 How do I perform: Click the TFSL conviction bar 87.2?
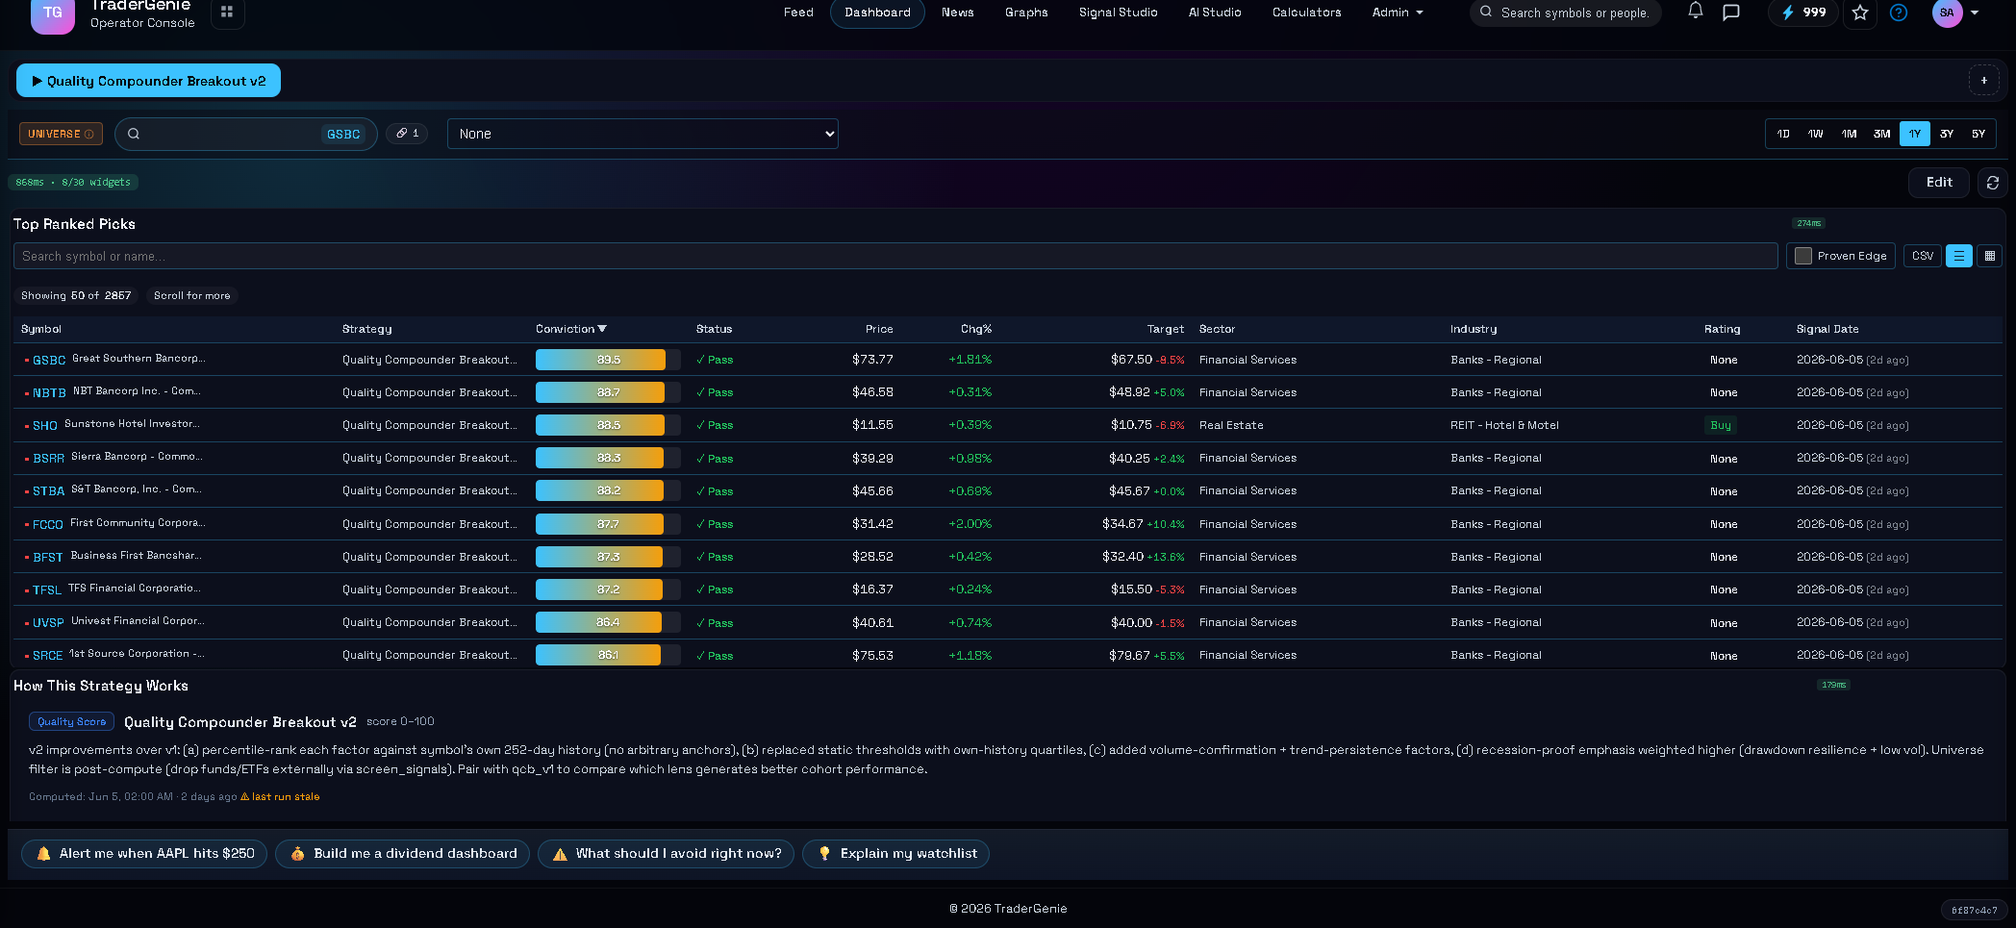(x=608, y=589)
